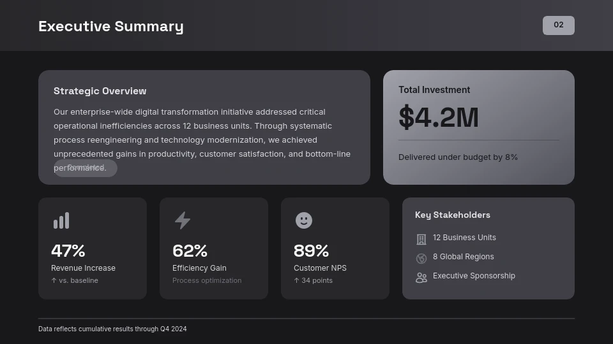
Task: Click the smiley face icon above 89%
Action: (304, 220)
